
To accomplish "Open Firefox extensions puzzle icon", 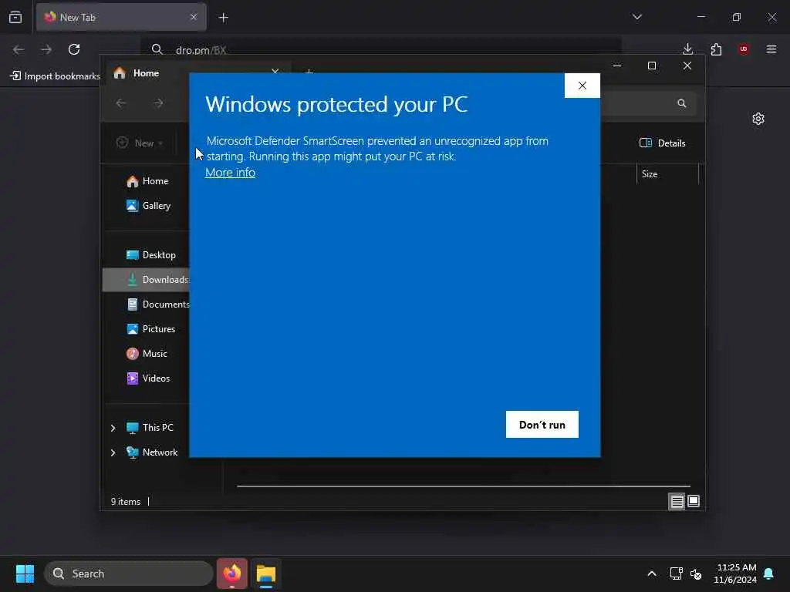I will pos(716,49).
